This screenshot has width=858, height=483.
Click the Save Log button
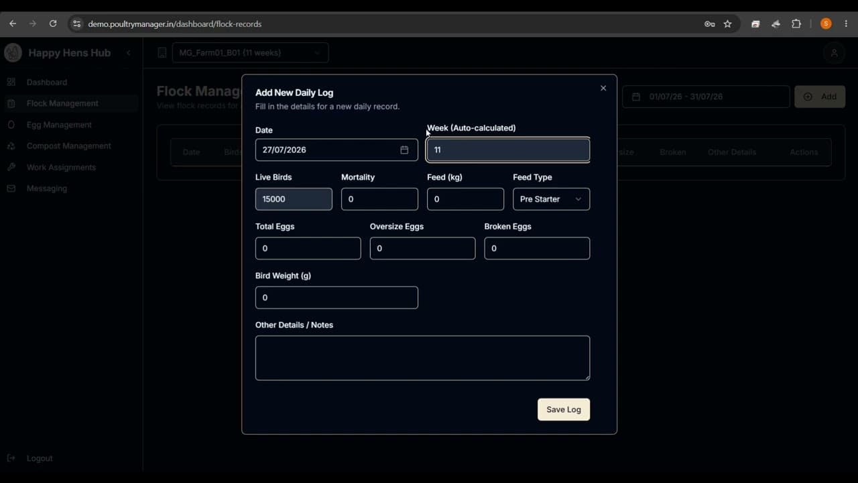tap(564, 410)
